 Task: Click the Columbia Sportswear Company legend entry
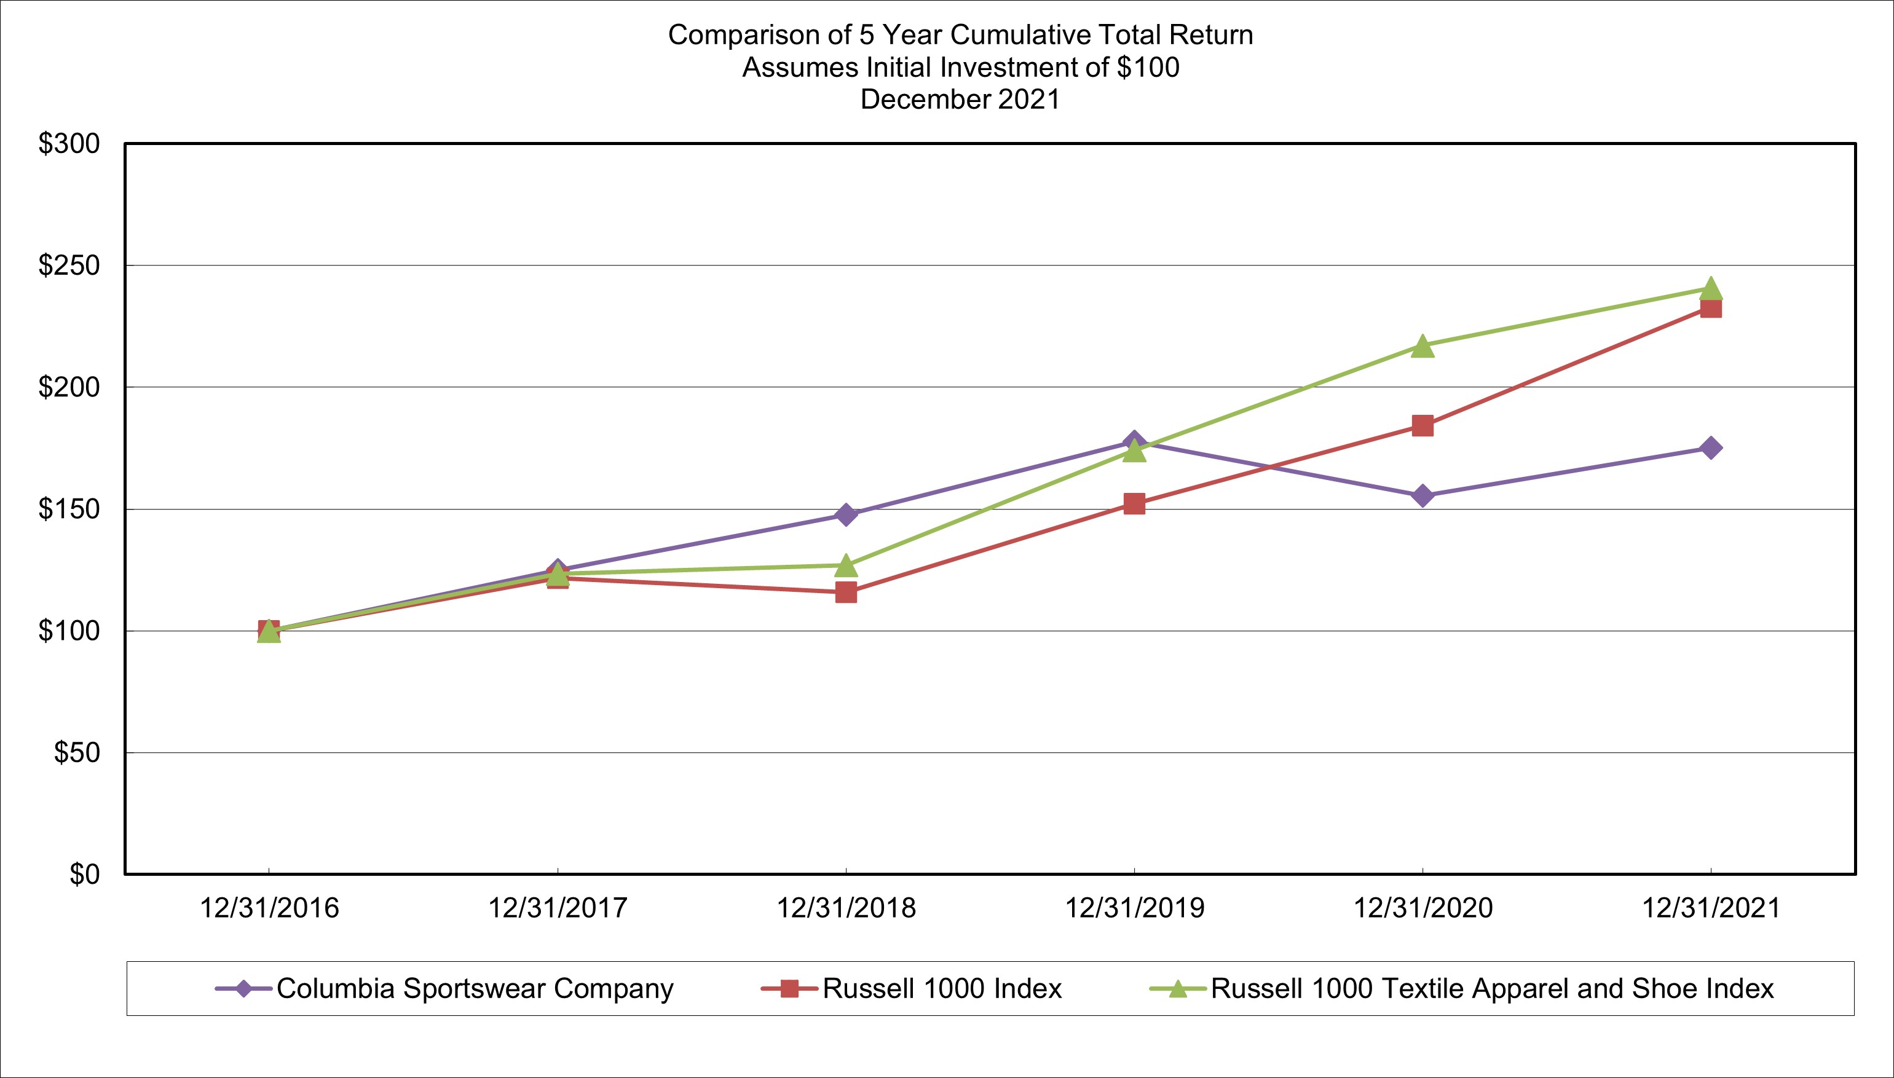click(444, 988)
